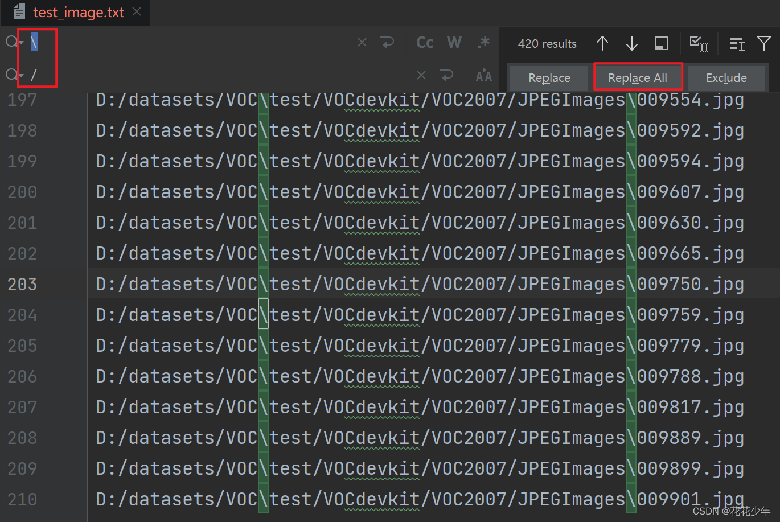The image size is (780, 522).
Task: Click line number 198 in the gutter
Action: coord(22,131)
